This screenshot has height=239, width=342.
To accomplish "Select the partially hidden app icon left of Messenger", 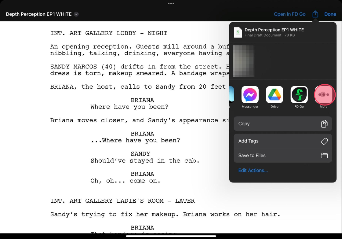I will [x=232, y=94].
